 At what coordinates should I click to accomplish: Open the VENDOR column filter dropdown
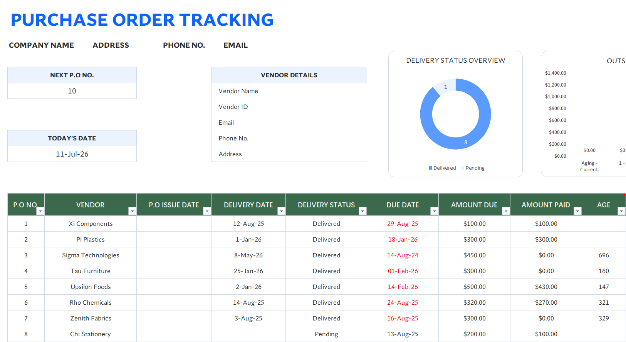(132, 211)
